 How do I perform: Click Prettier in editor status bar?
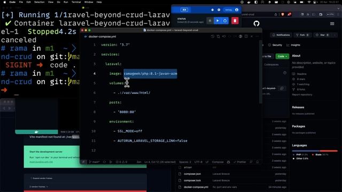point(240,162)
